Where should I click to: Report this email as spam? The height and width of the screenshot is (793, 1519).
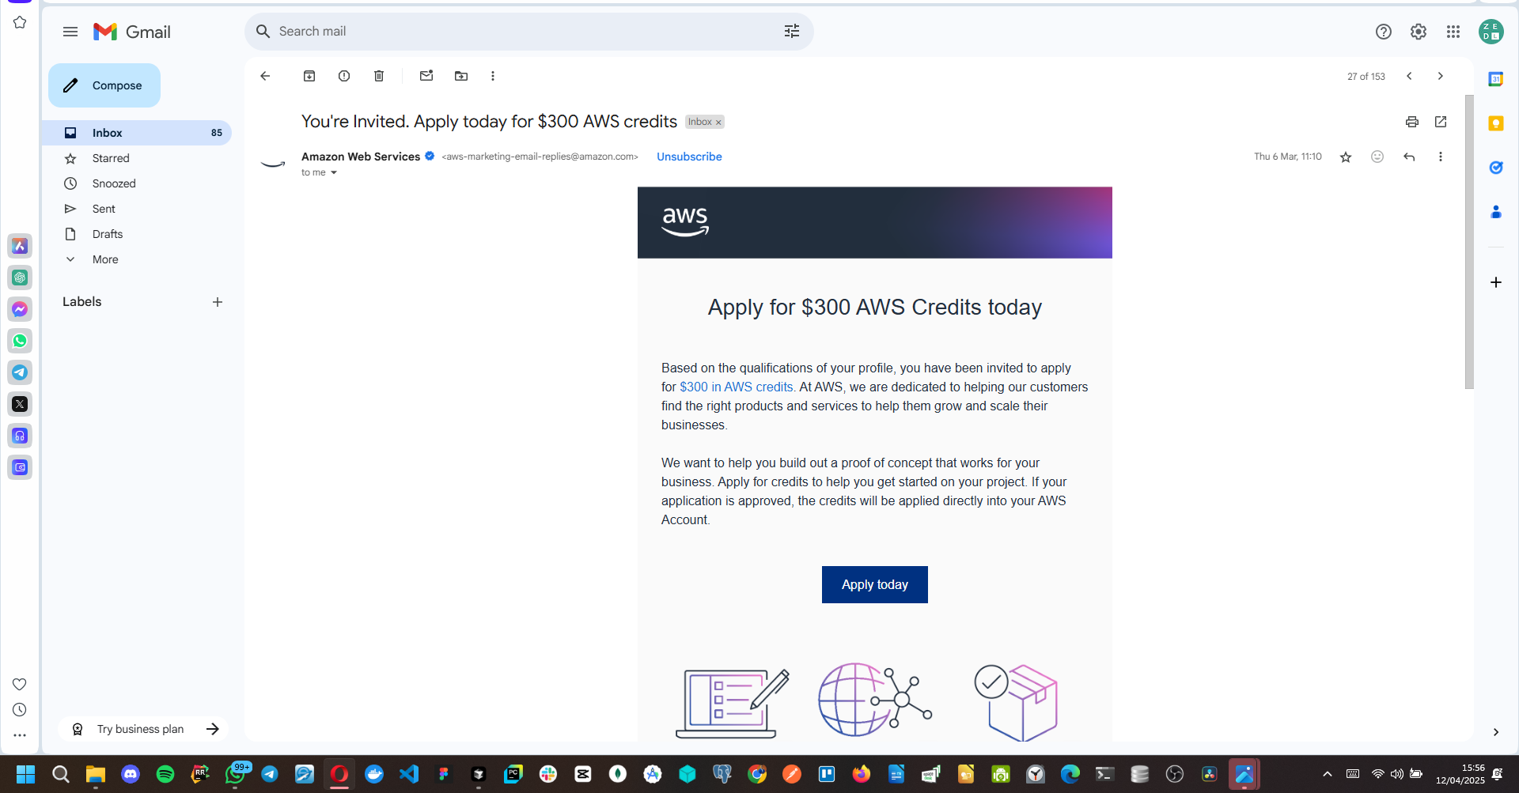(x=344, y=76)
